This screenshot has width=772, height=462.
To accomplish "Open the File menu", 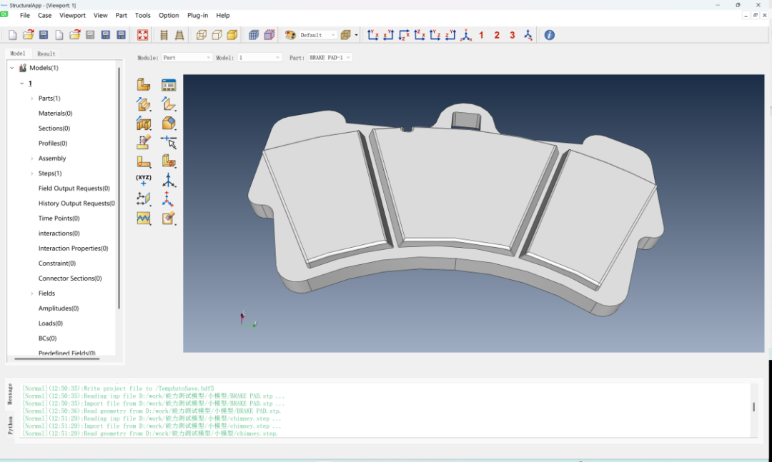I will pos(25,15).
